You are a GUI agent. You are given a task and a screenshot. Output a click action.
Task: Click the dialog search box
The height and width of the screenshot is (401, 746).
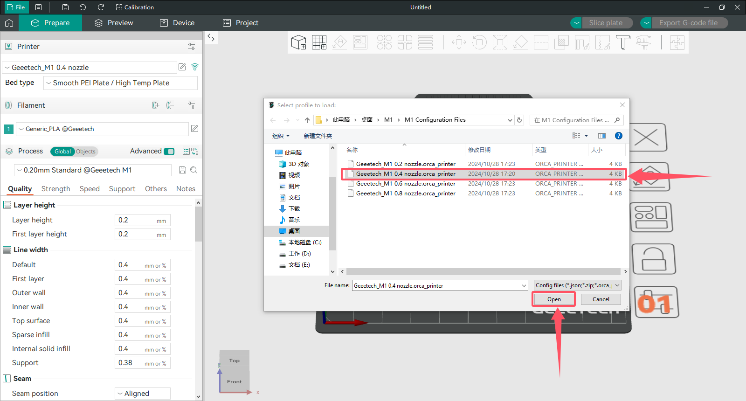[x=577, y=120]
